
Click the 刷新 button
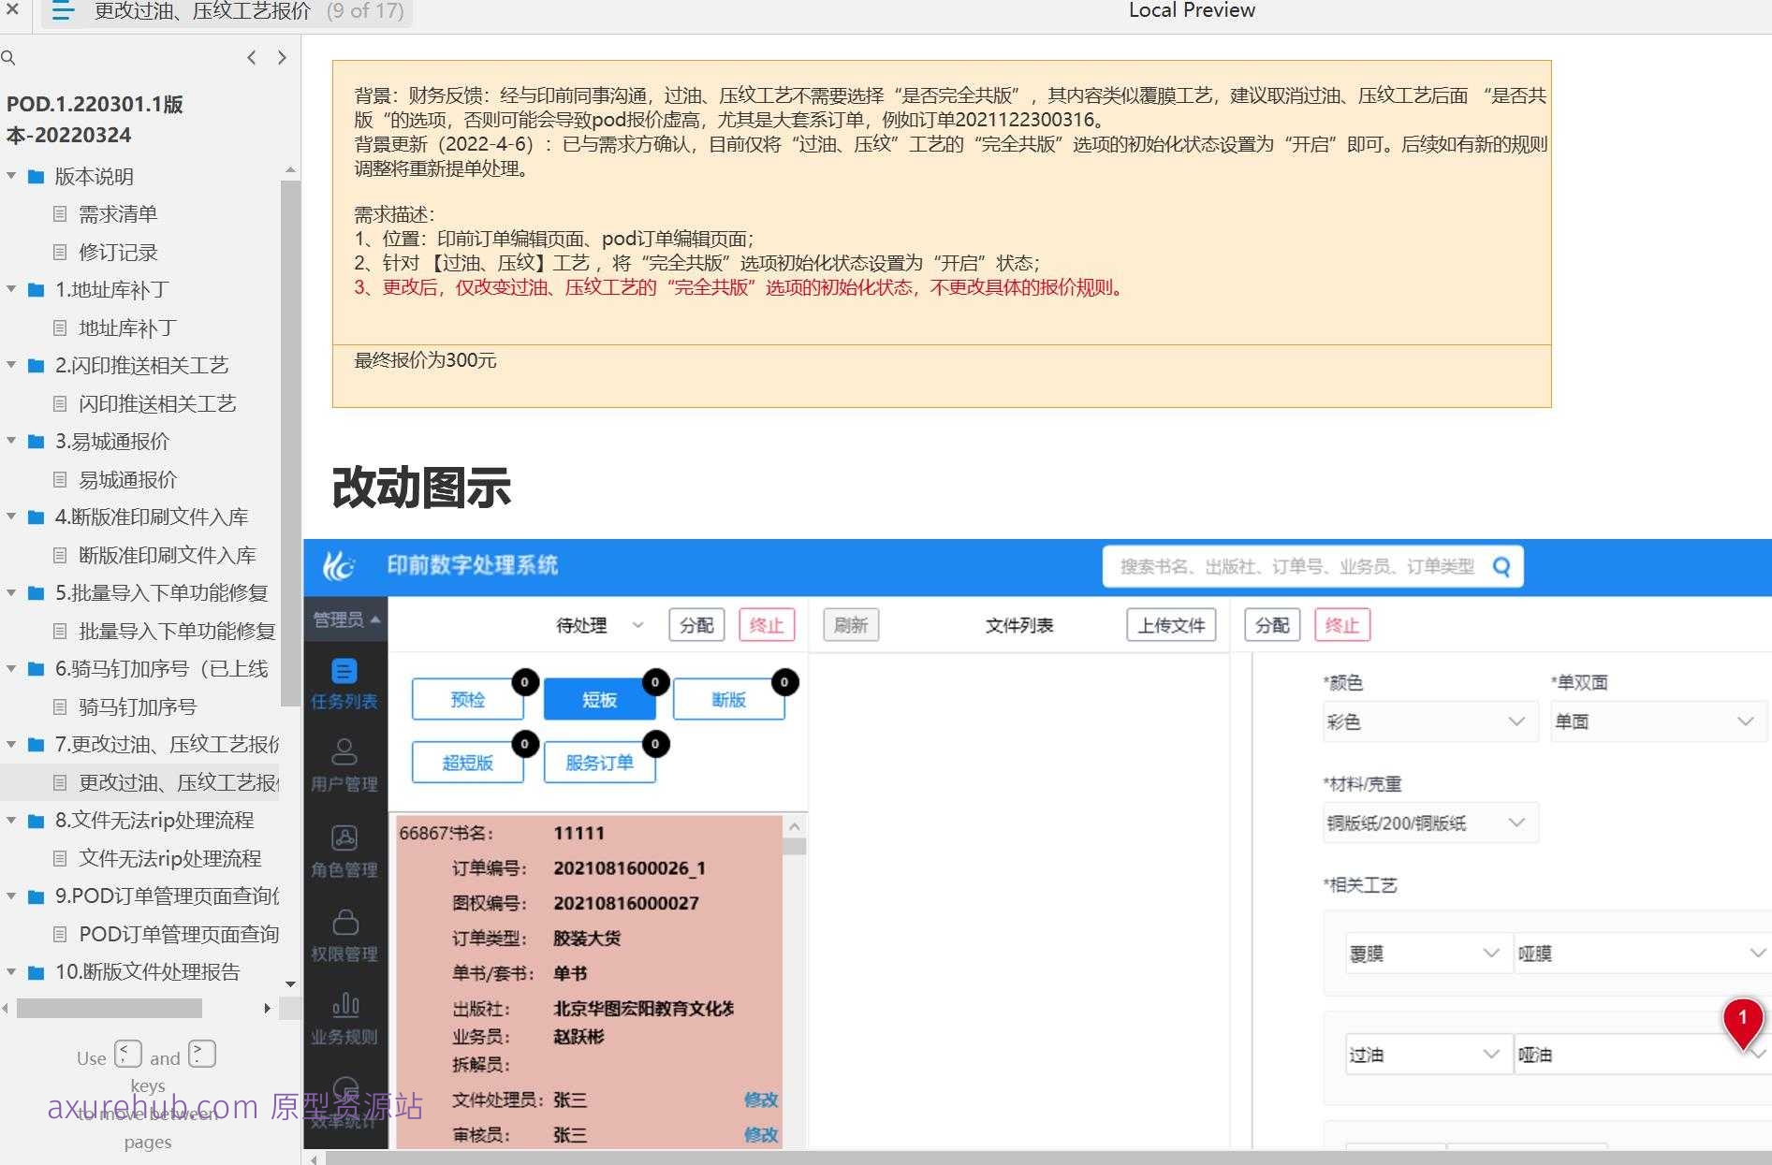click(850, 625)
